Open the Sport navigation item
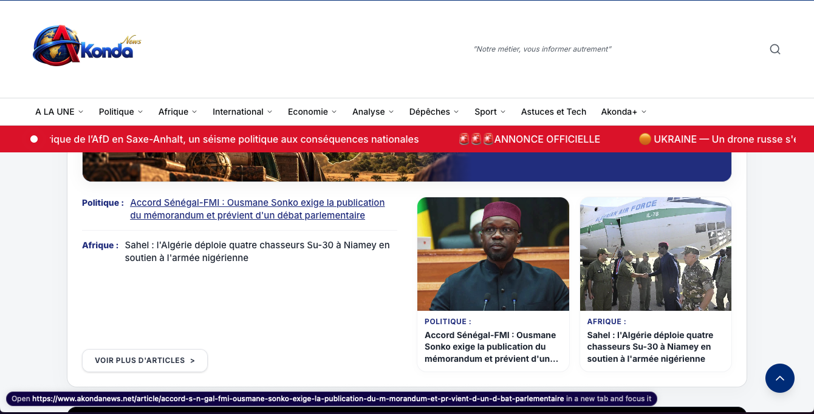Image resolution: width=814 pixels, height=414 pixels. (485, 112)
